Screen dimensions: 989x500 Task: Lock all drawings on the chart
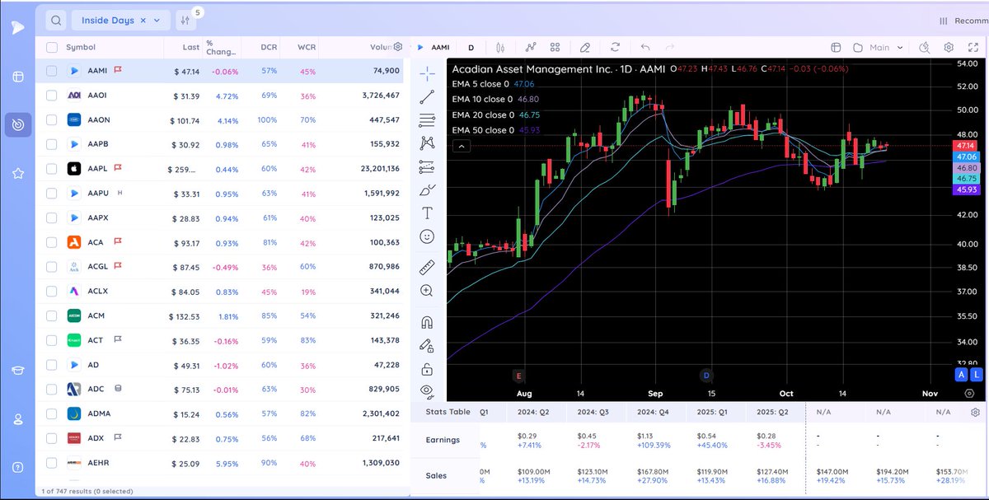click(427, 368)
